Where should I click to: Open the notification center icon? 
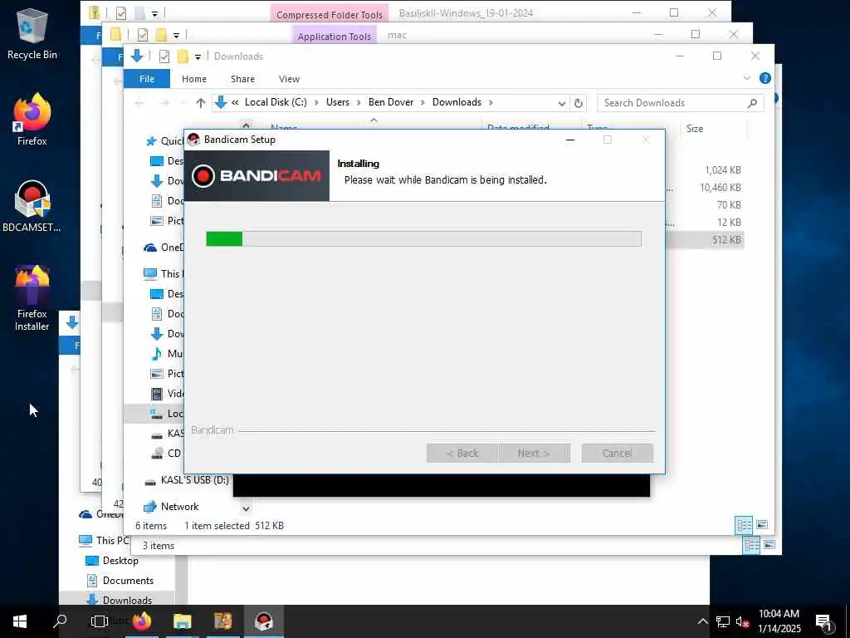click(x=823, y=621)
